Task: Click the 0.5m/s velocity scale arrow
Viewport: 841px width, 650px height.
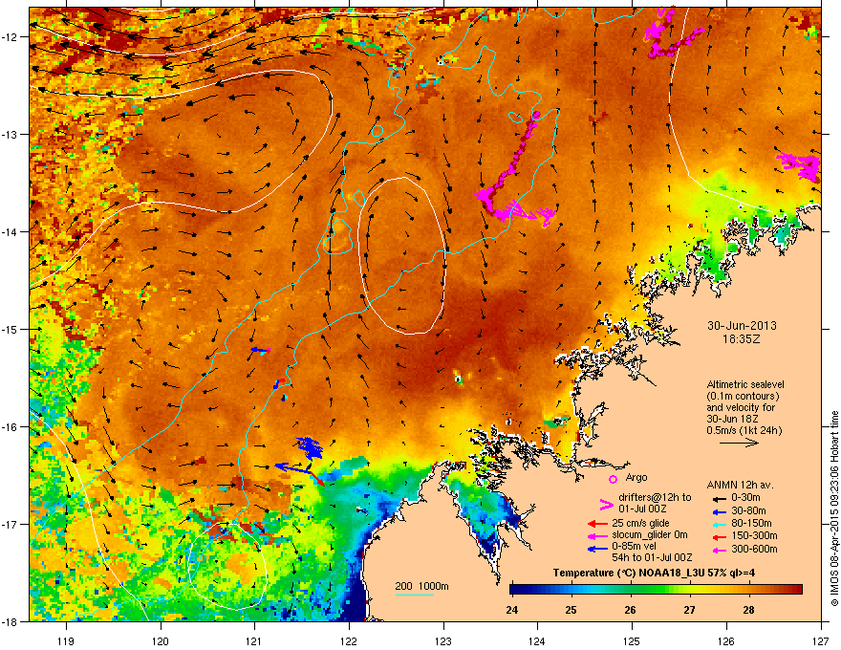Action: click(739, 443)
